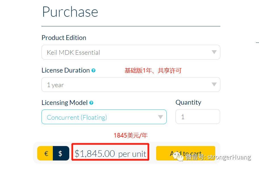Click the Product Edition label
The image size is (259, 169).
click(64, 38)
